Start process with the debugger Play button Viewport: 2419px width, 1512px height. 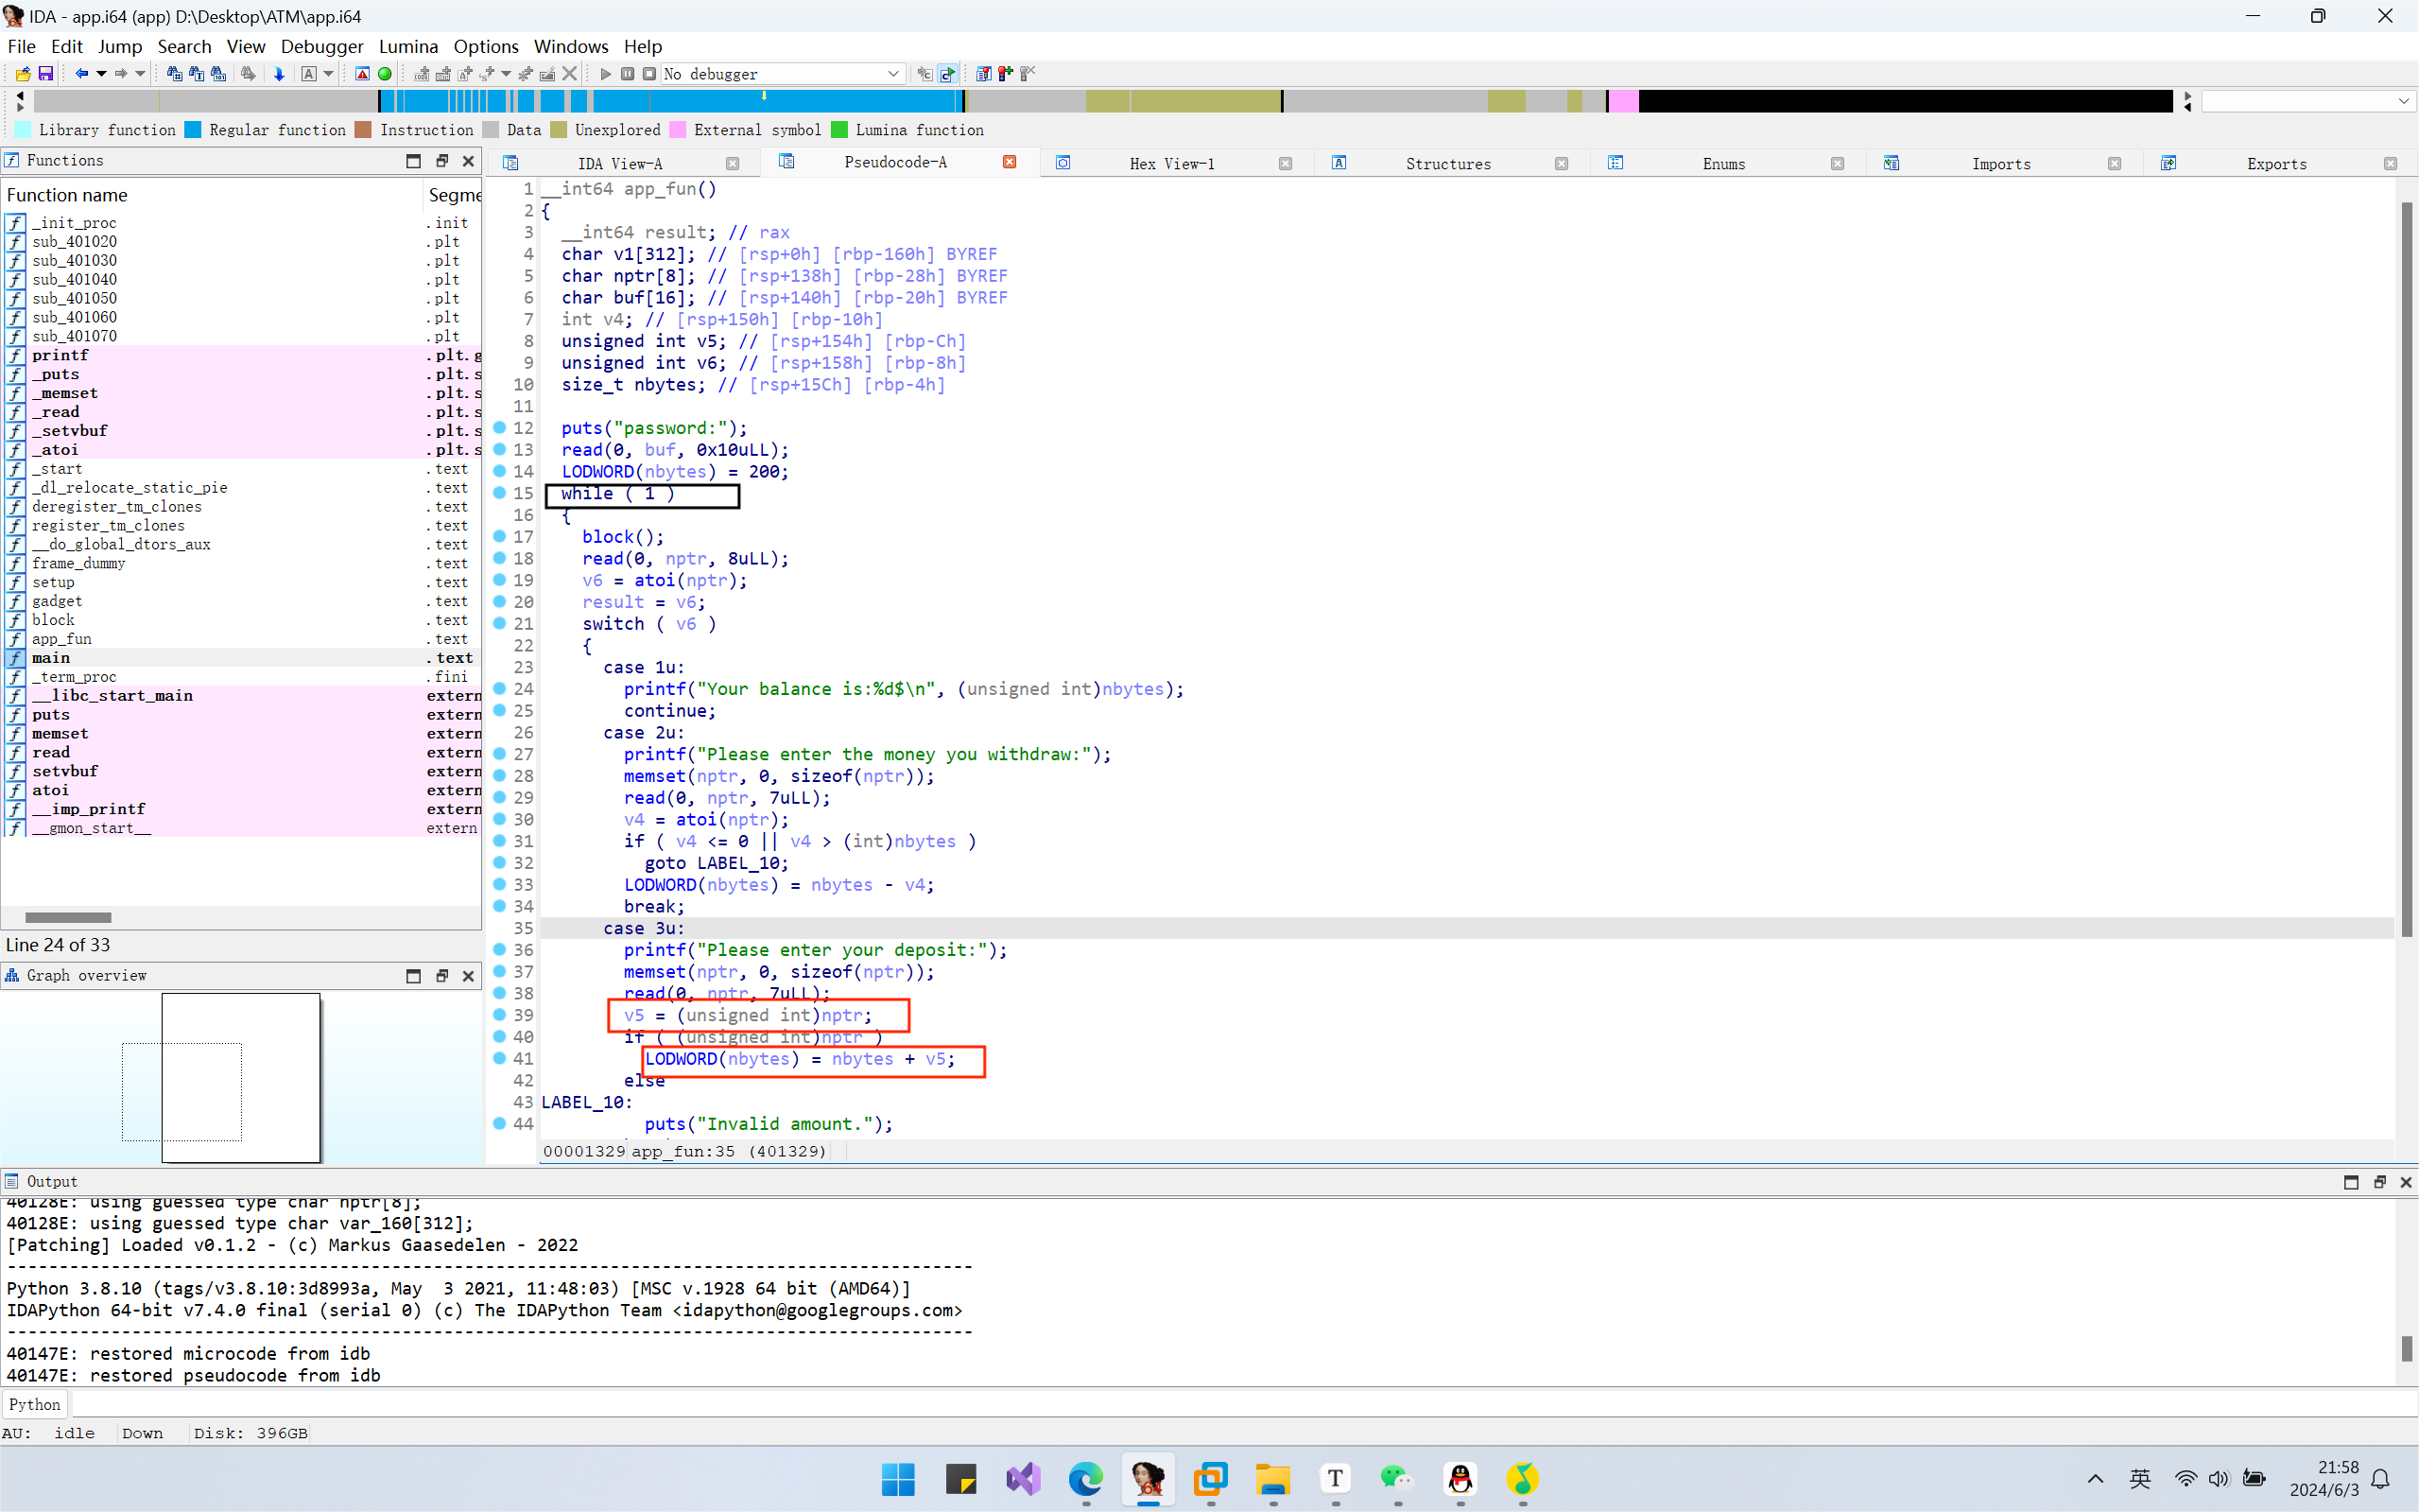(606, 74)
